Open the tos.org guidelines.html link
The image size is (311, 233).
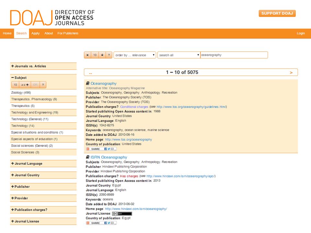tap(191, 107)
